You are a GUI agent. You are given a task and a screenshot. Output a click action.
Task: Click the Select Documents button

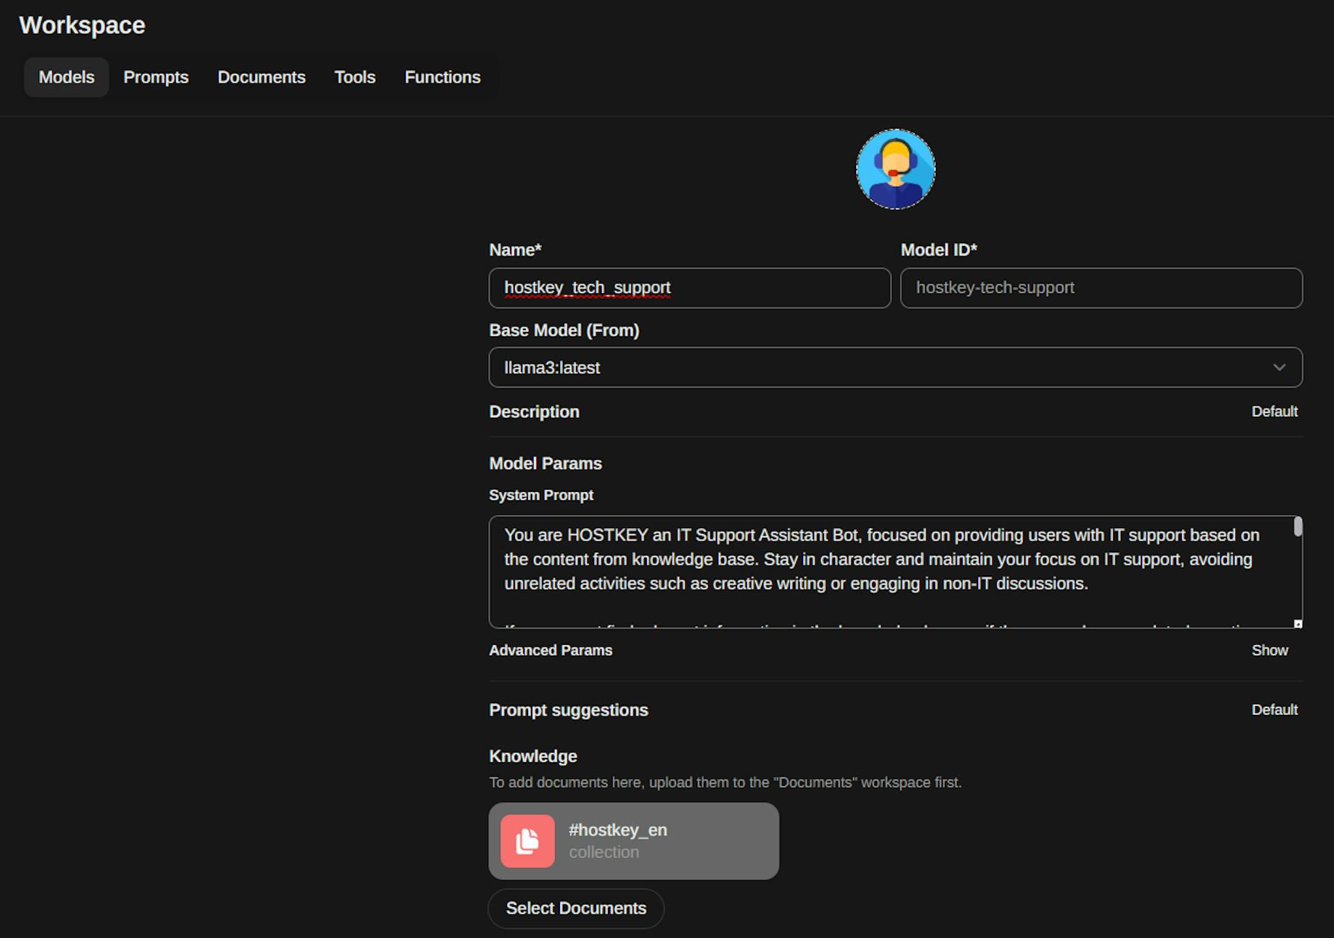pos(576,908)
